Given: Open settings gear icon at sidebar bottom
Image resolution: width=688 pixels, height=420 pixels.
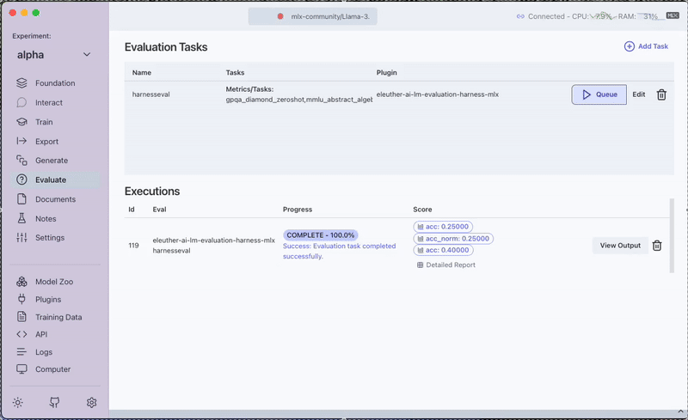Looking at the screenshot, I should [x=92, y=402].
